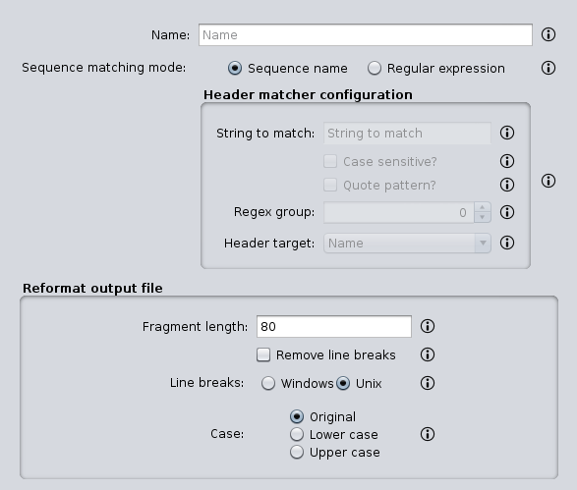Enable the Remove line breaks checkbox
Viewport: 577px width, 490px height.
tap(263, 355)
